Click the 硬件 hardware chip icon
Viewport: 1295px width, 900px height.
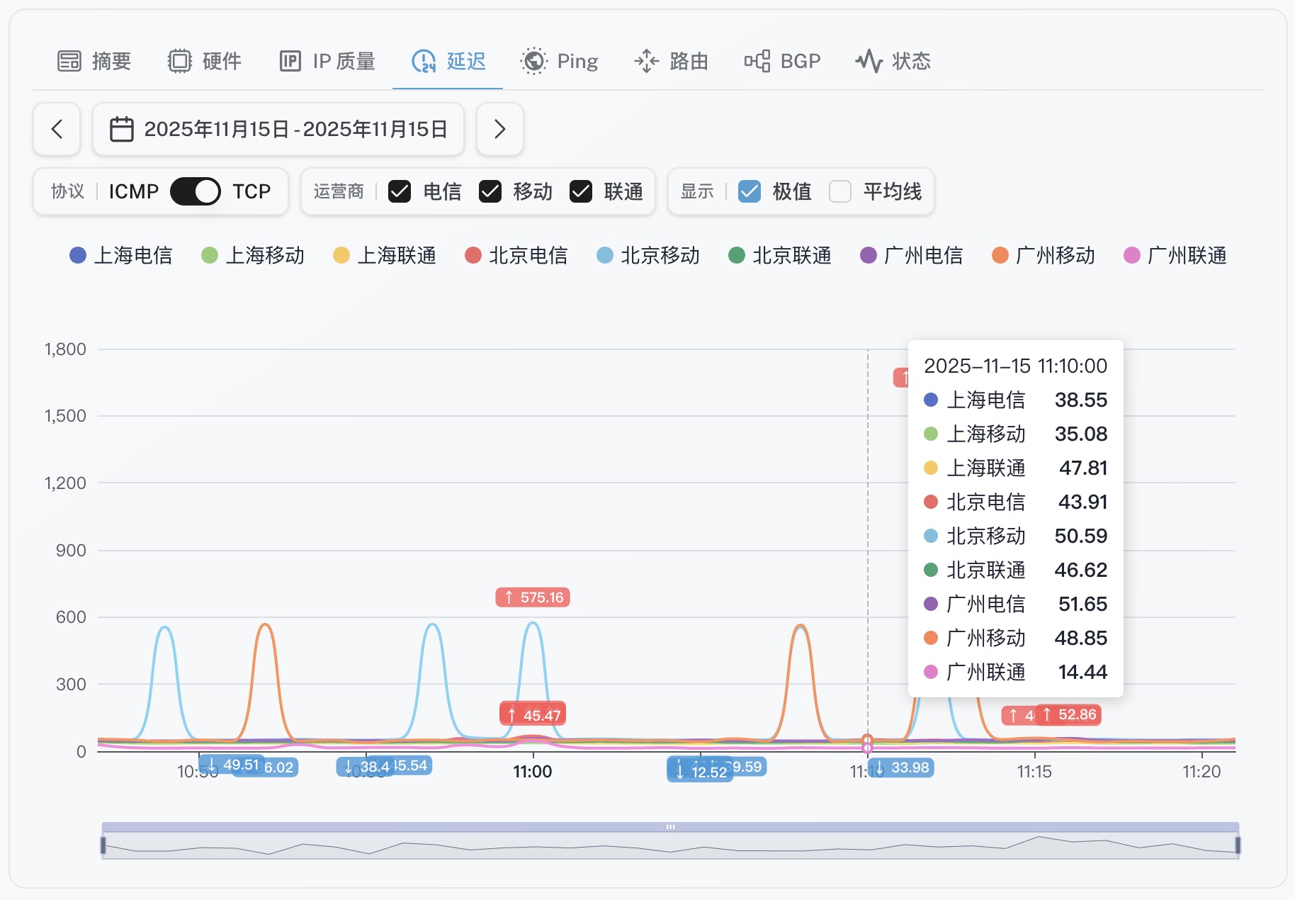tap(179, 62)
